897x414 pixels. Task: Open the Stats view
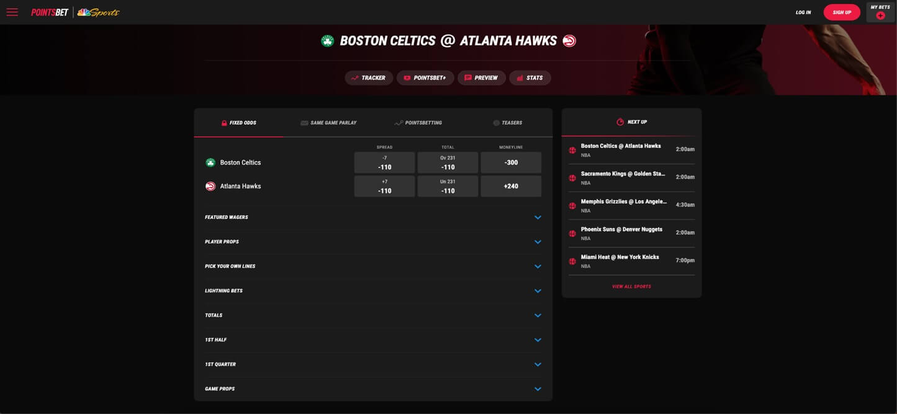click(x=530, y=78)
